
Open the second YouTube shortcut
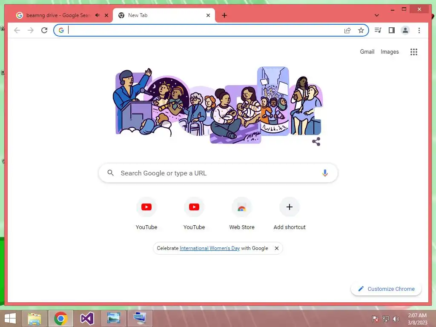(194, 214)
